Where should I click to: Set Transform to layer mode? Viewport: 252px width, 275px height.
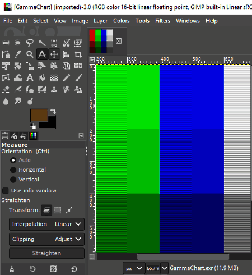pyautogui.click(x=46, y=210)
